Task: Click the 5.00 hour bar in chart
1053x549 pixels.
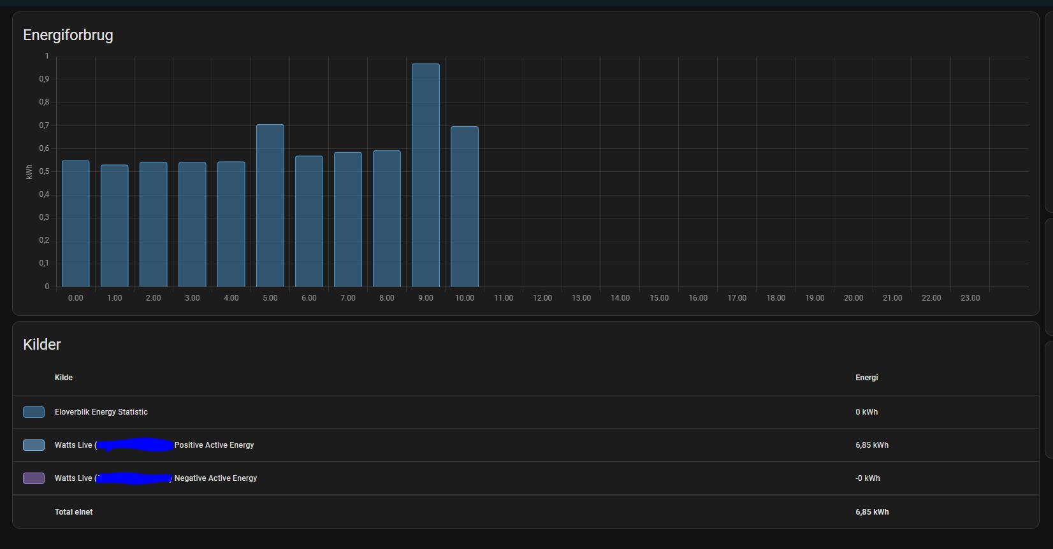Action: coord(270,206)
